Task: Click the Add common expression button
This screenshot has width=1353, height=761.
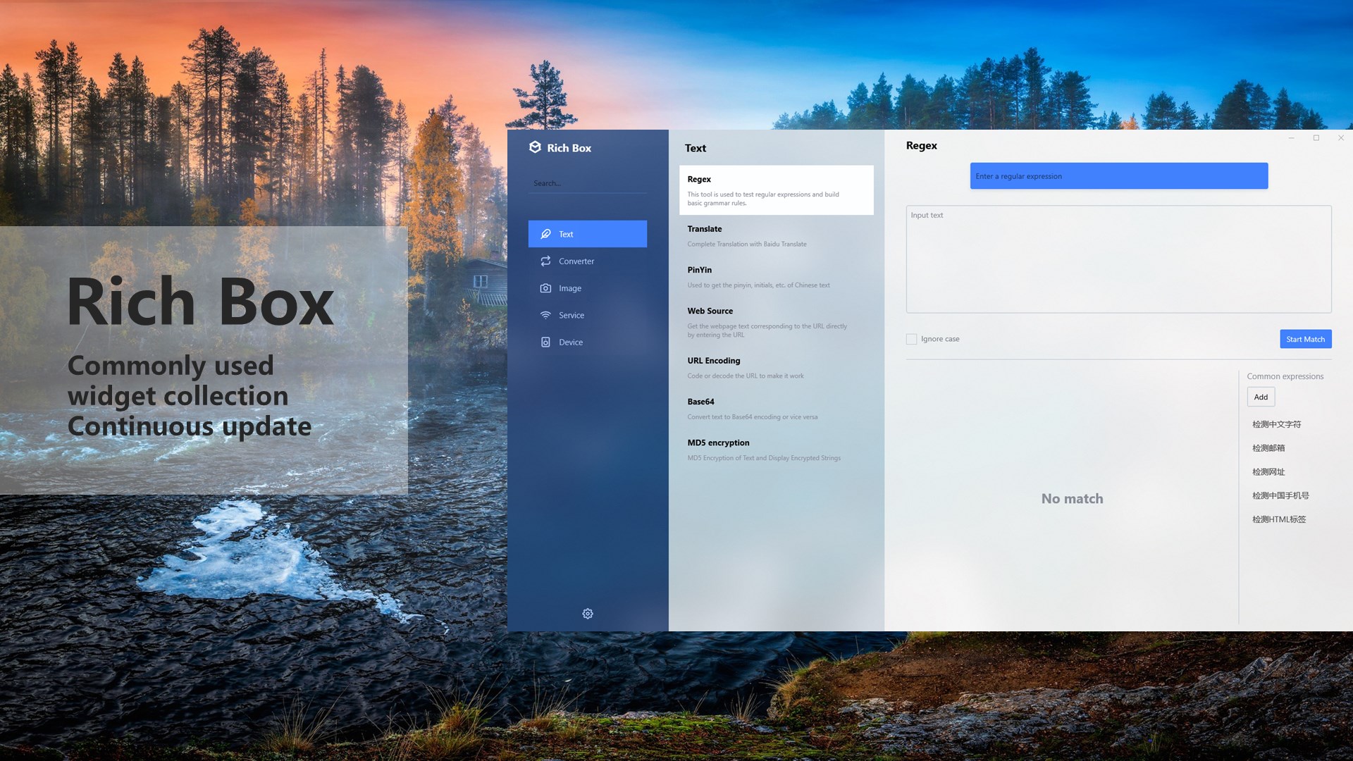Action: click(1261, 397)
